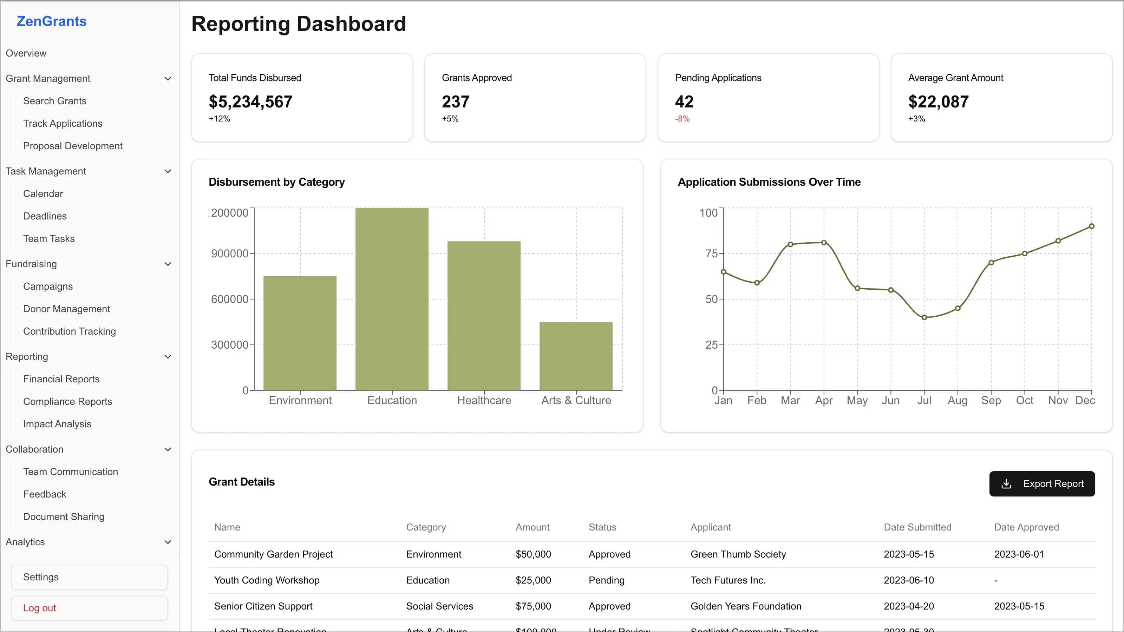Click the $75,000 amount cell
1124x632 pixels.
click(x=533, y=606)
